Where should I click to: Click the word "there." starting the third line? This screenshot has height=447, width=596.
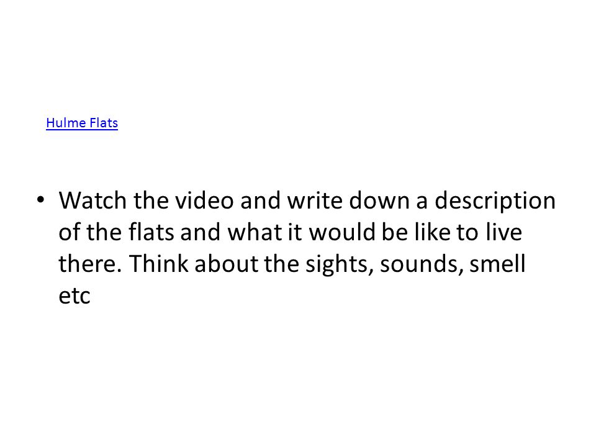point(90,264)
